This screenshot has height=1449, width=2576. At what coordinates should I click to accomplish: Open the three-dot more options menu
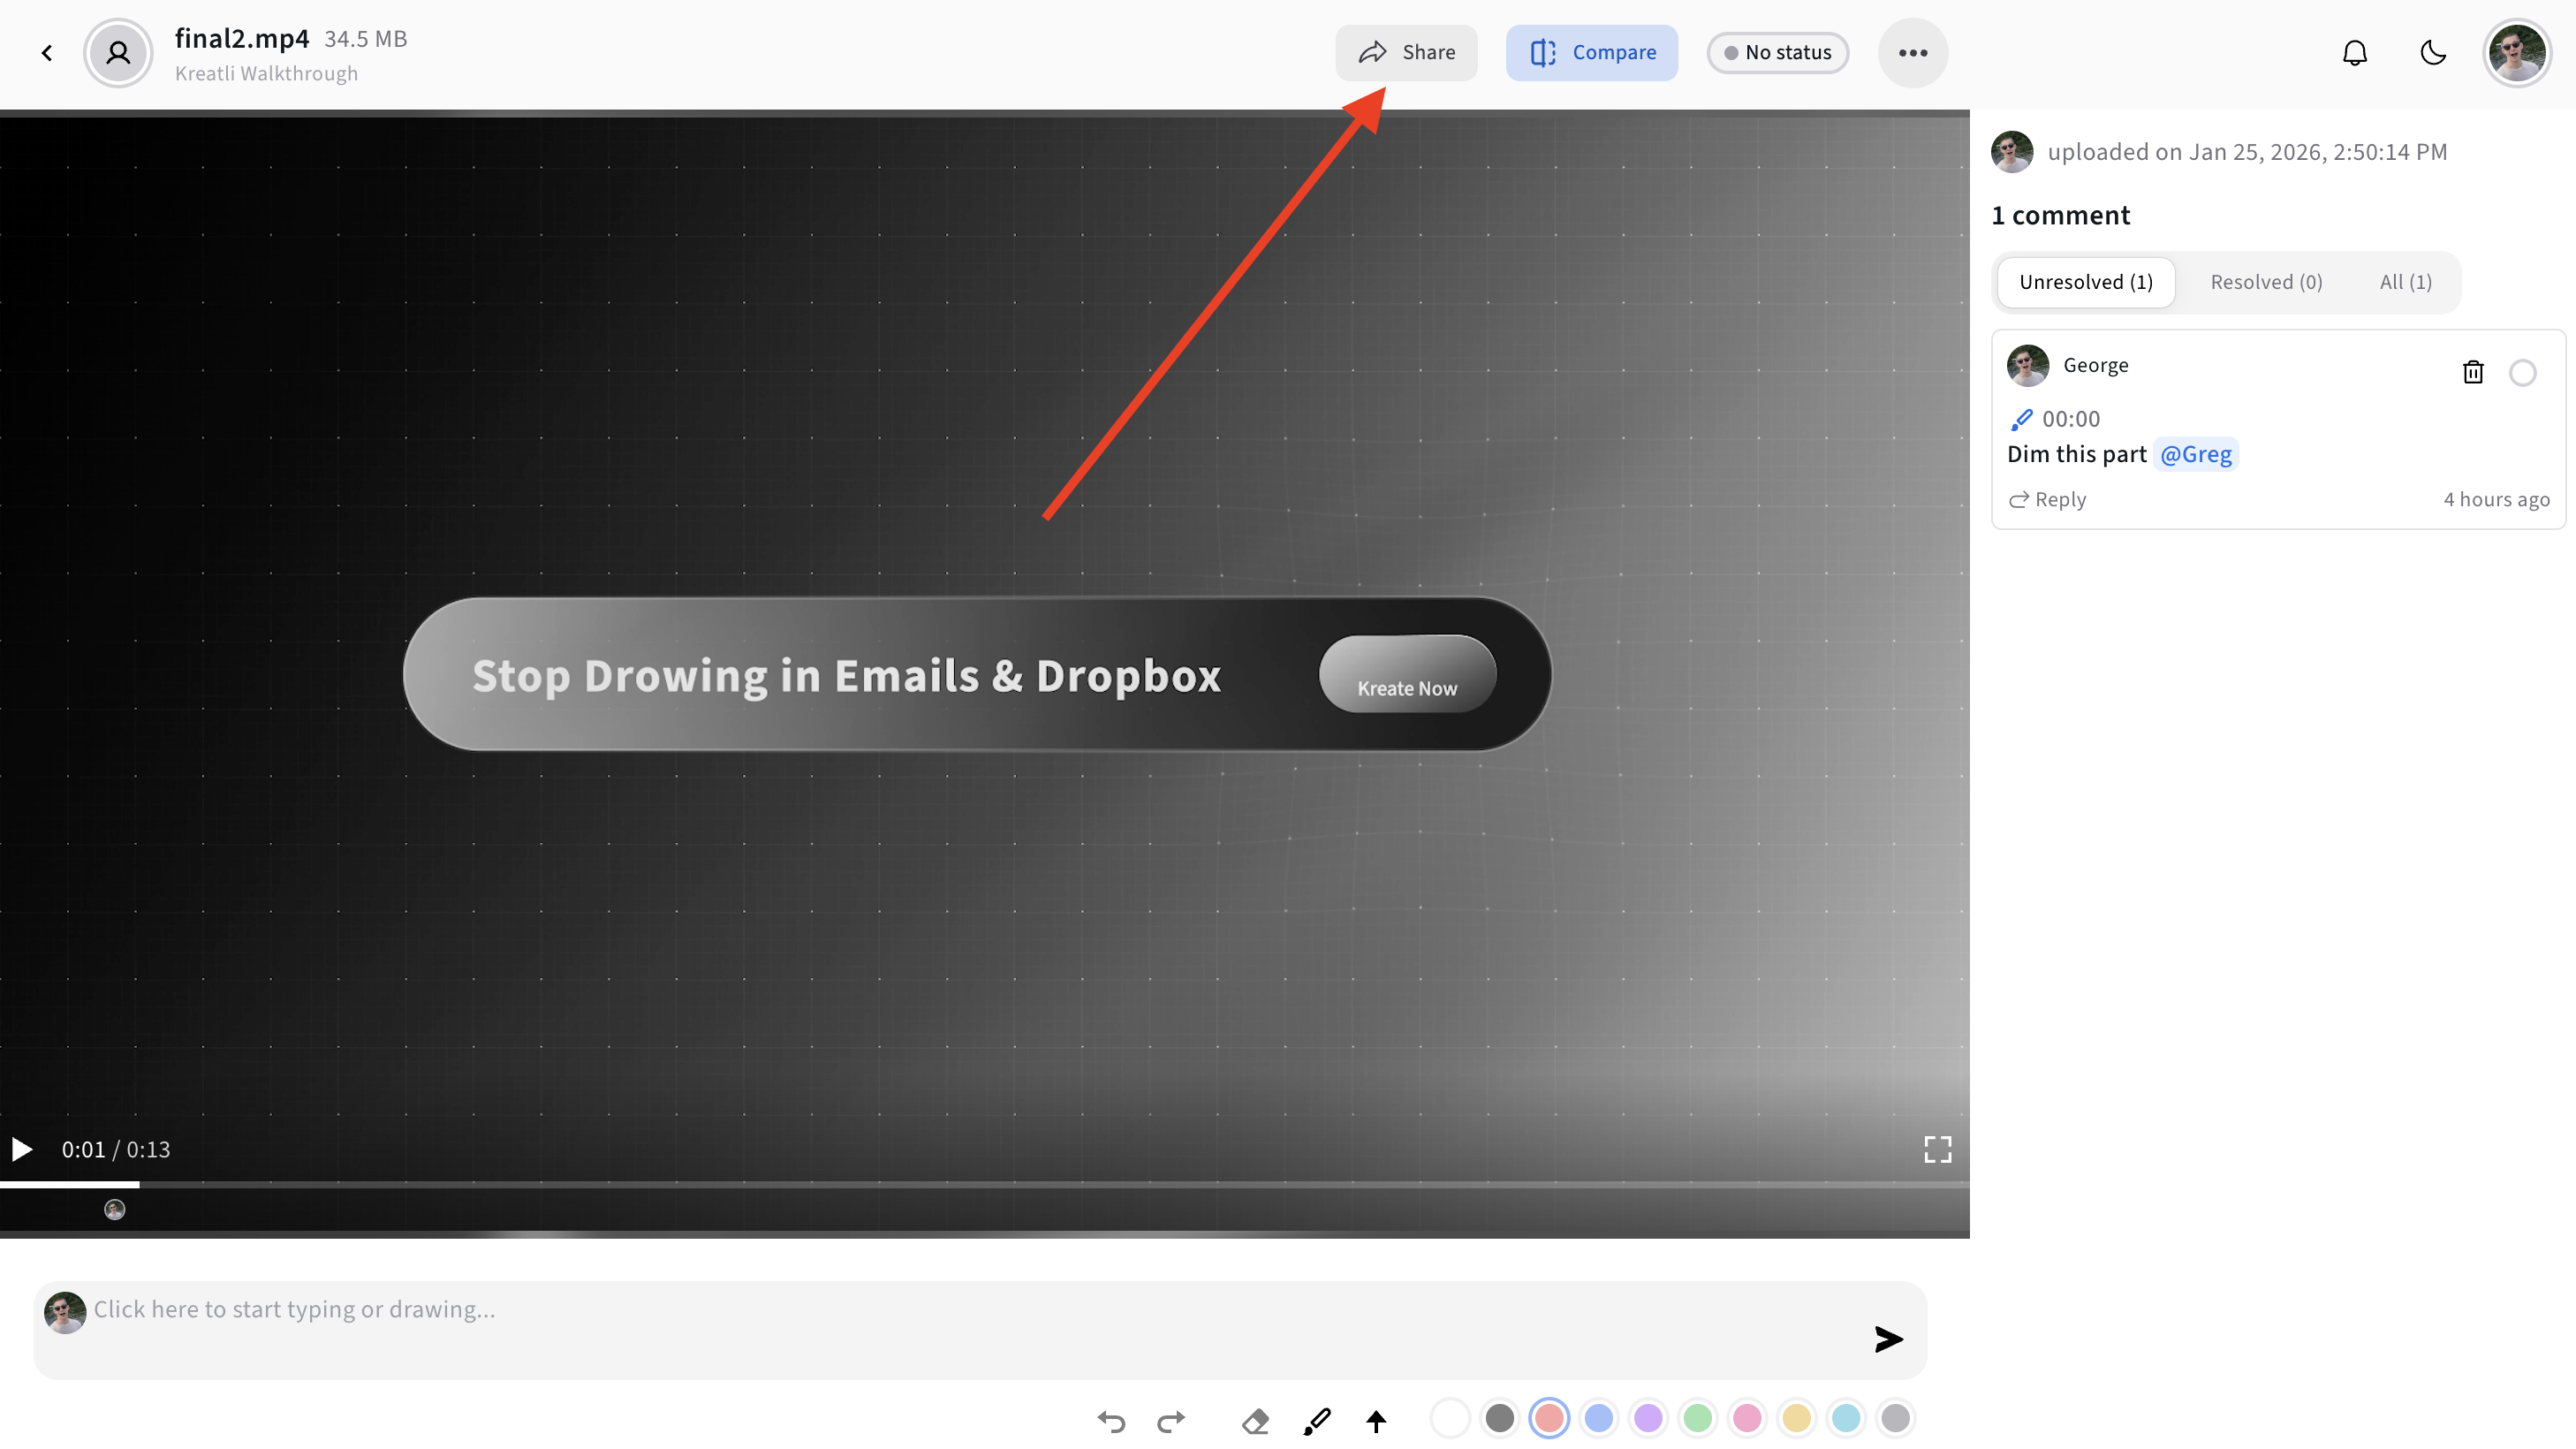pyautogui.click(x=1912, y=53)
